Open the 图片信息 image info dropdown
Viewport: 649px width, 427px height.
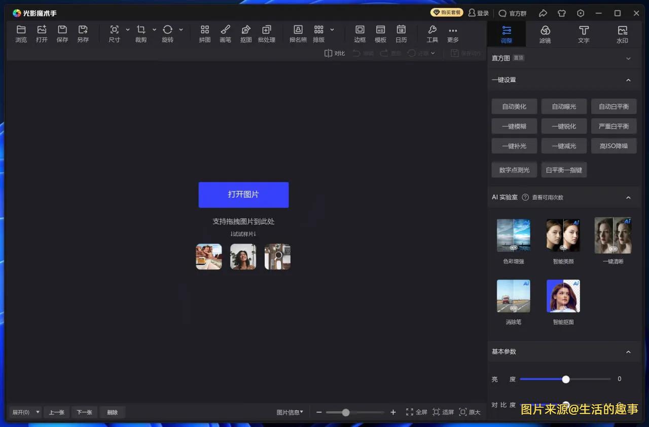[289, 412]
